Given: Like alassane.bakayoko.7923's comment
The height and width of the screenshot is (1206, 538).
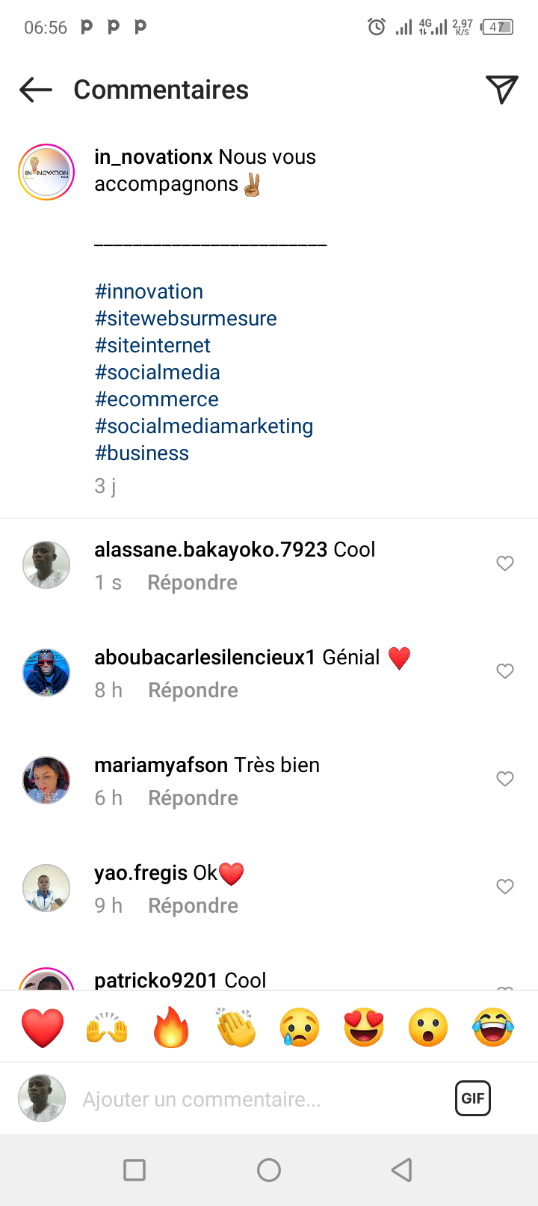Looking at the screenshot, I should [505, 563].
